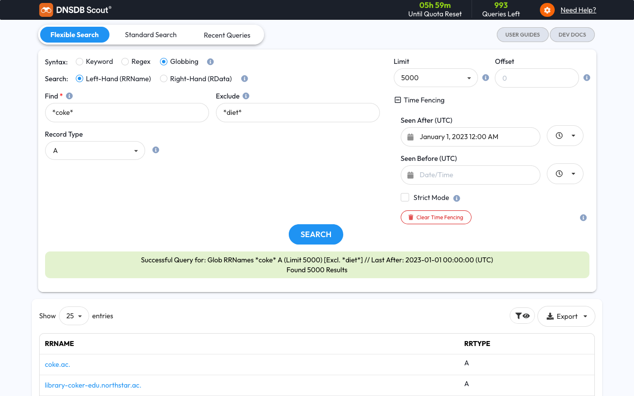634x396 pixels.
Task: Click the info icon beside Strict Mode
Action: pos(457,198)
